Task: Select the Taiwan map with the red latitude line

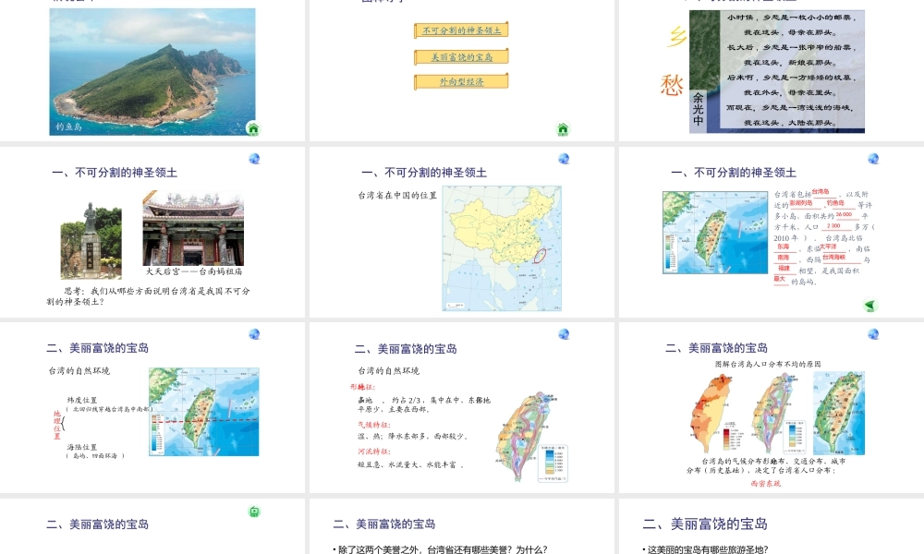Action: pyautogui.click(x=204, y=412)
